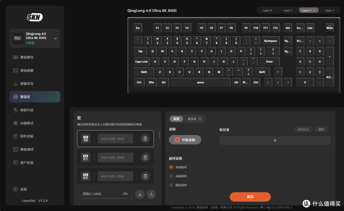Screen dimensions: 344x211
Task: Click the 闪存 storage progress bar
Action: (x=105, y=198)
